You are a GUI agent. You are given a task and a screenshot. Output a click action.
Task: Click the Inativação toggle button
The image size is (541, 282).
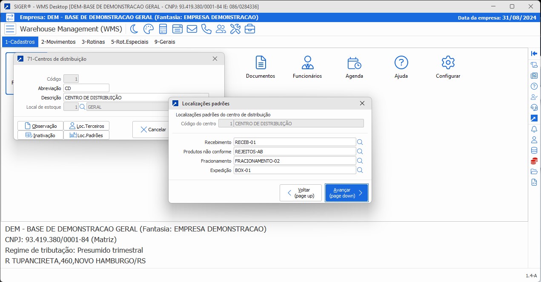[40, 135]
